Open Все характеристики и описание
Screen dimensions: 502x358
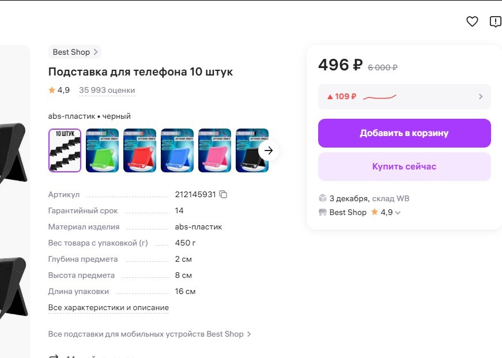pos(108,307)
